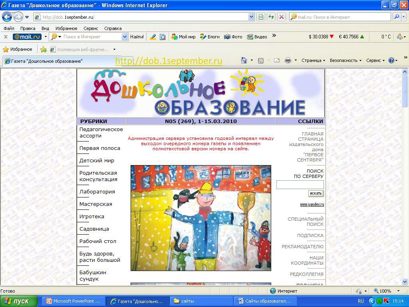Viewport: 409px width, 307px height.
Task: Click the browser Forward arrow button
Action: (x=18, y=17)
